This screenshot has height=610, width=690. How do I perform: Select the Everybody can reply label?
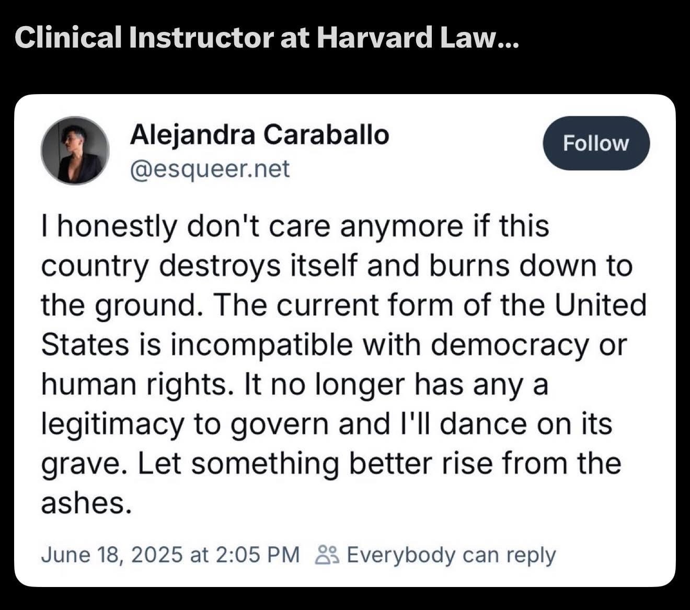[x=451, y=555]
